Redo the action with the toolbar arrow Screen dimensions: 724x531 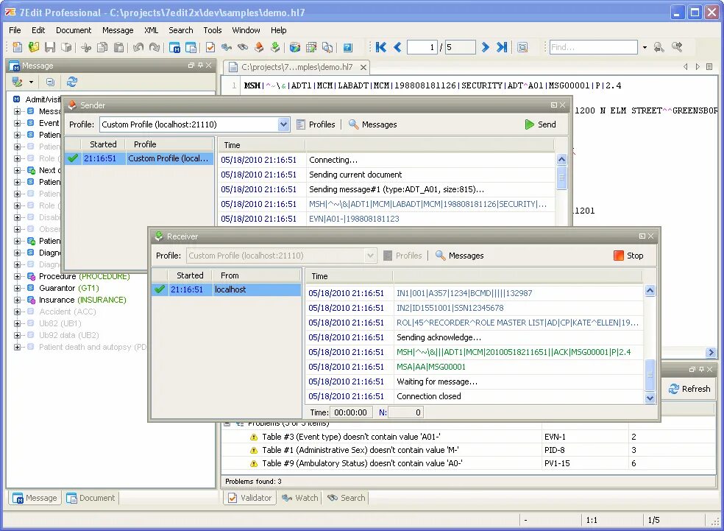point(155,47)
